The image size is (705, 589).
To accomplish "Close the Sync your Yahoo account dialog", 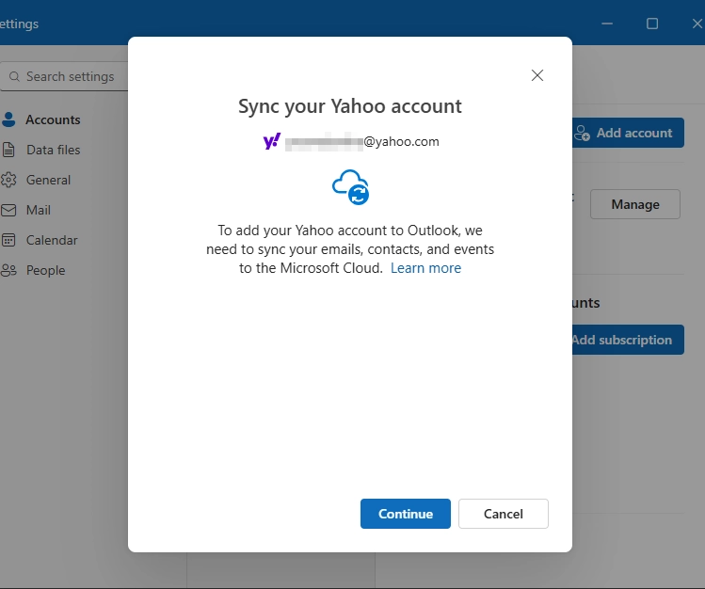I will (x=537, y=75).
